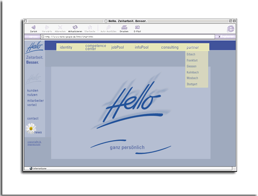Click the Besser. text in sidebar
This screenshot has height=196, width=258.
click(33, 62)
